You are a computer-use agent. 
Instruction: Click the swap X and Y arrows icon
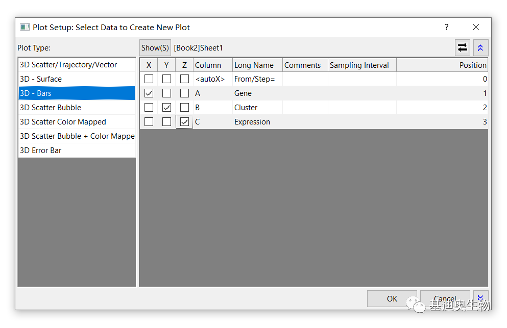tap(462, 47)
